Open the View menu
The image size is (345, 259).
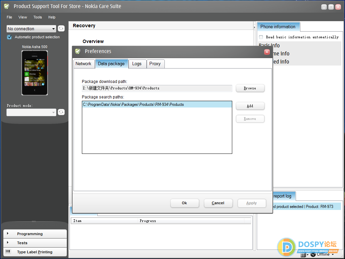click(23, 17)
